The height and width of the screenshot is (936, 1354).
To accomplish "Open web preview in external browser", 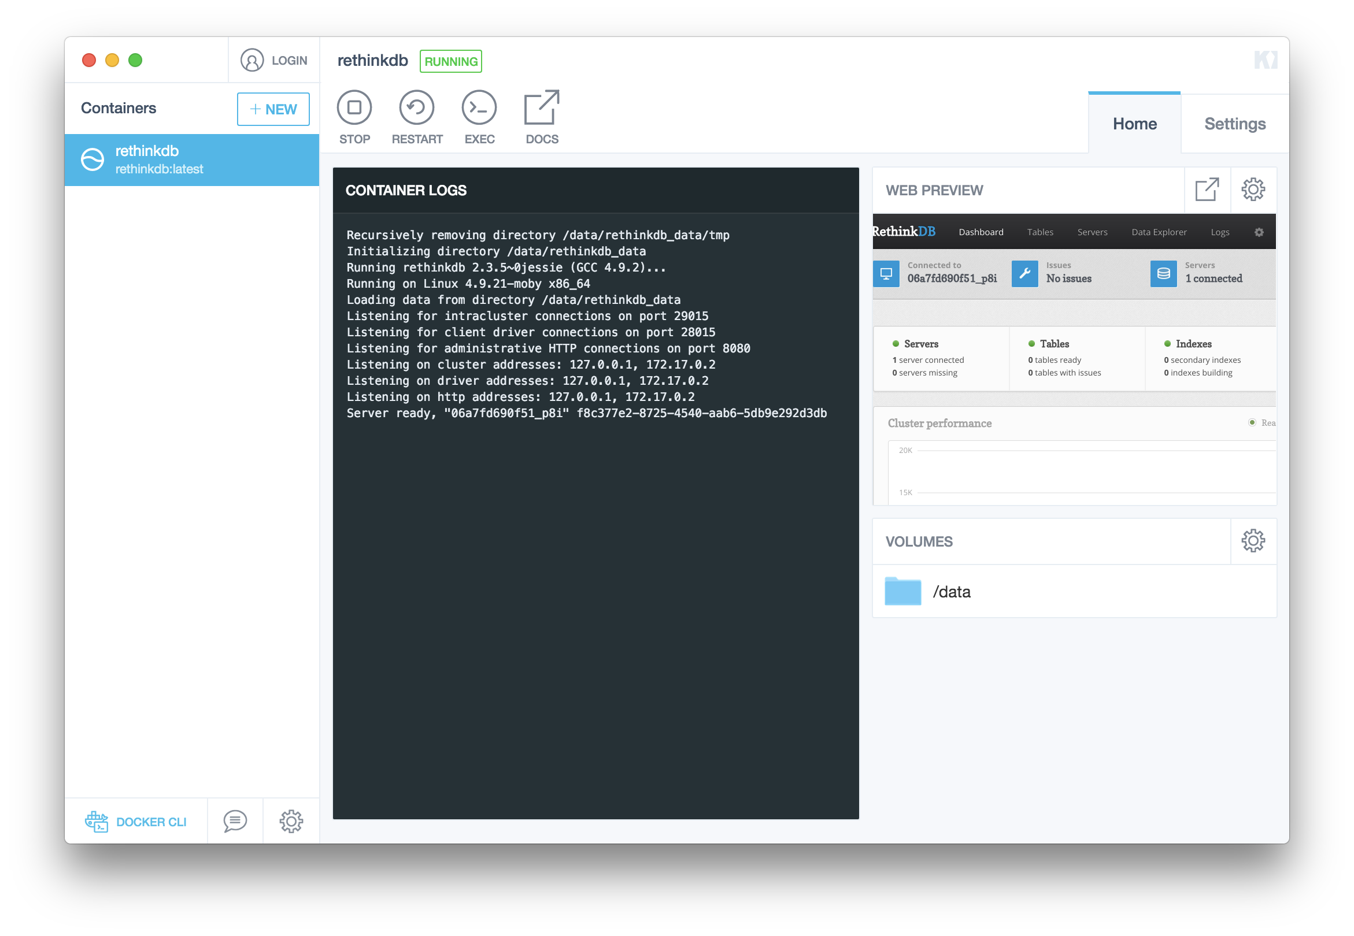I will 1206,190.
